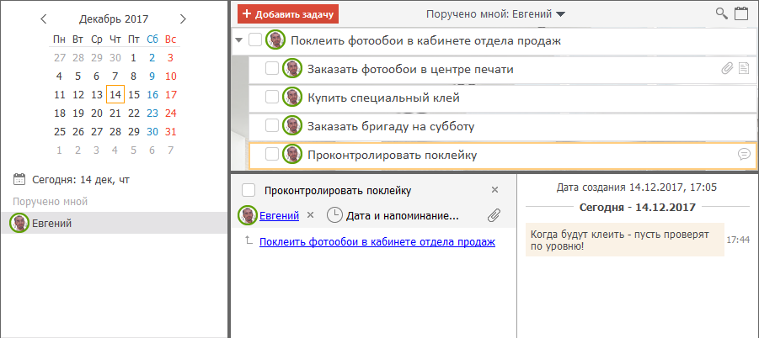Tick the checkbox in the task details header
This screenshot has height=338, width=759.
click(249, 190)
